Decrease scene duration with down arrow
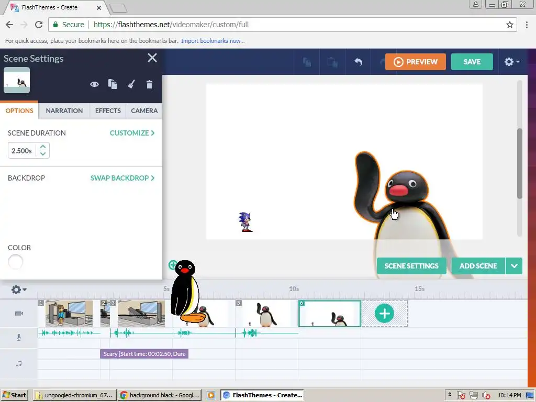Screen dimensions: 536x402 click(43, 154)
